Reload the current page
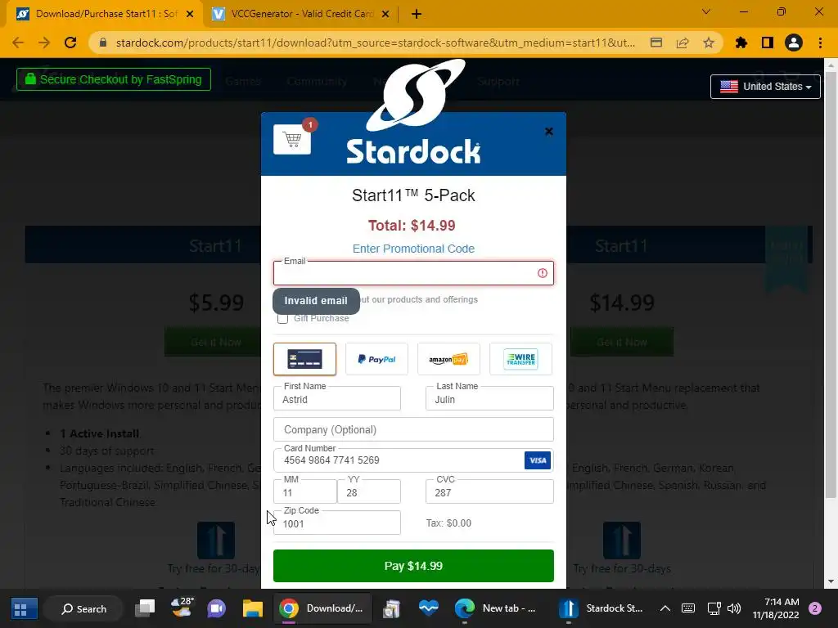 click(70, 43)
